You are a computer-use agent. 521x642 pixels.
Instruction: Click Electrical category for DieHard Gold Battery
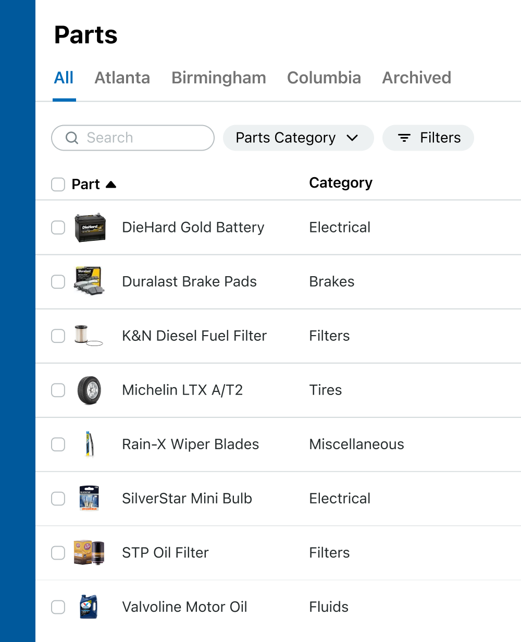coord(340,228)
